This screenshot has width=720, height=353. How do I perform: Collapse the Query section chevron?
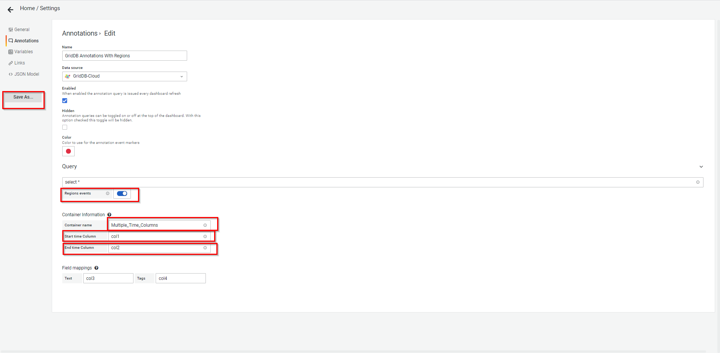tap(701, 167)
